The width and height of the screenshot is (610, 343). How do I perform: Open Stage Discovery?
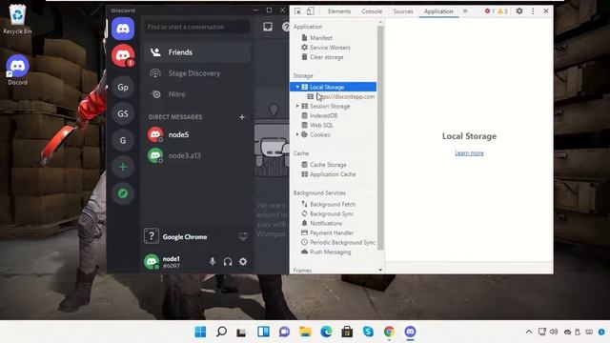click(x=197, y=73)
